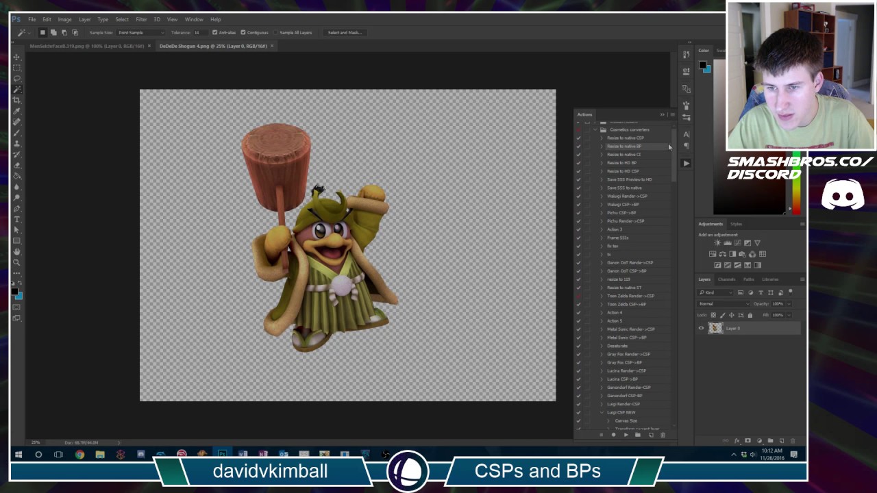Select the Move tool
877x493 pixels.
(16, 57)
